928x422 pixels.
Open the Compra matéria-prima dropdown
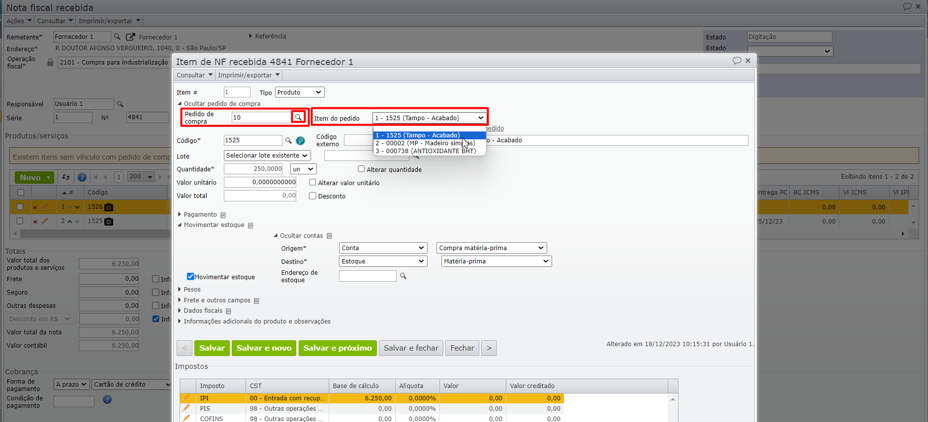[x=492, y=248]
